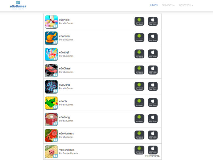The image size is (213, 160).
Task: Select the JUEGOS menu item
Action: click(x=154, y=5)
